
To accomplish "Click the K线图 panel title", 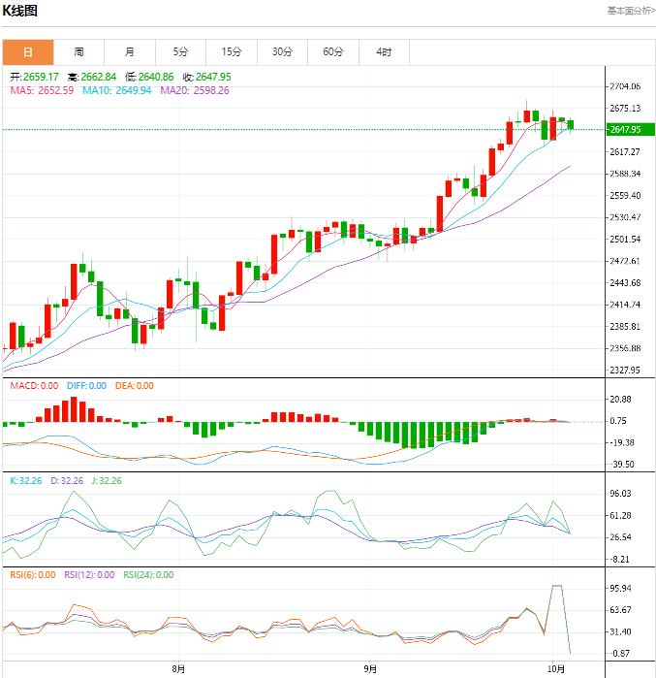I will (x=20, y=12).
